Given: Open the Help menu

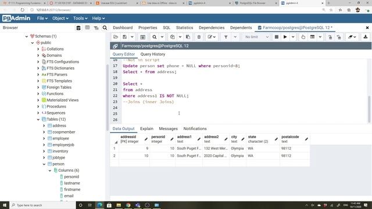Looking at the screenshot, I should click(x=98, y=18).
